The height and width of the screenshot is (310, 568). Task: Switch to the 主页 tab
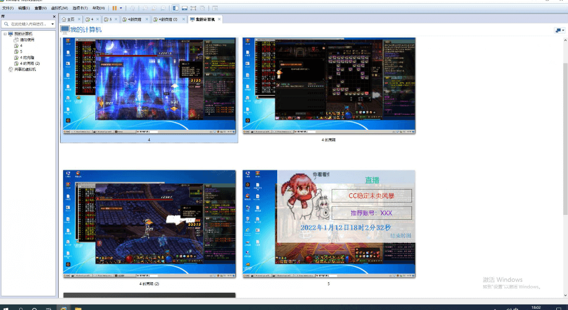pos(71,19)
